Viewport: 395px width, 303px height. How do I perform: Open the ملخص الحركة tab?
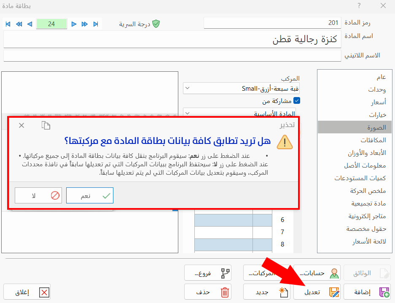coord(355,191)
